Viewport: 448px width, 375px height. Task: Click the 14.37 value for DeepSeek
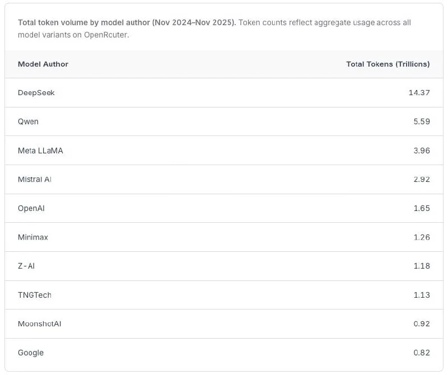tap(419, 93)
